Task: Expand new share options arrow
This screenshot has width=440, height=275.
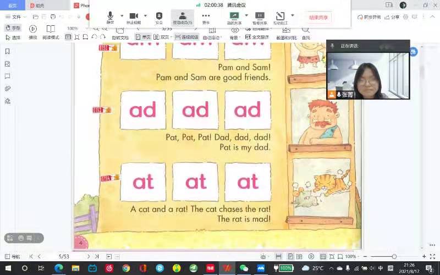Action: click(x=246, y=15)
